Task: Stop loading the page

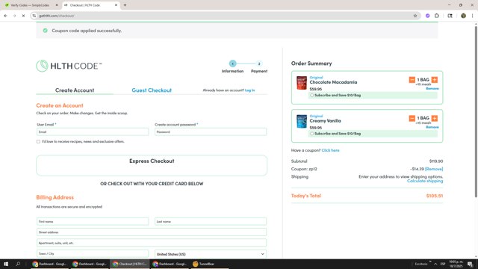Action: pos(23,16)
